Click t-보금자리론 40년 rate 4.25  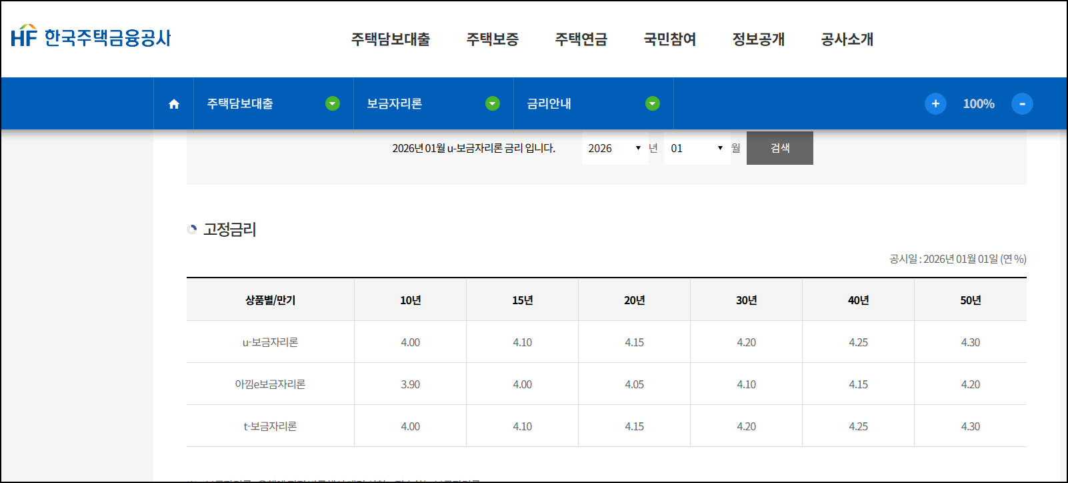859,426
